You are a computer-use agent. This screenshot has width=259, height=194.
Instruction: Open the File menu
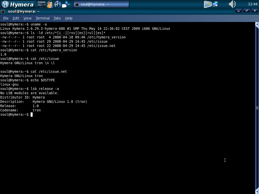(x=6, y=18)
